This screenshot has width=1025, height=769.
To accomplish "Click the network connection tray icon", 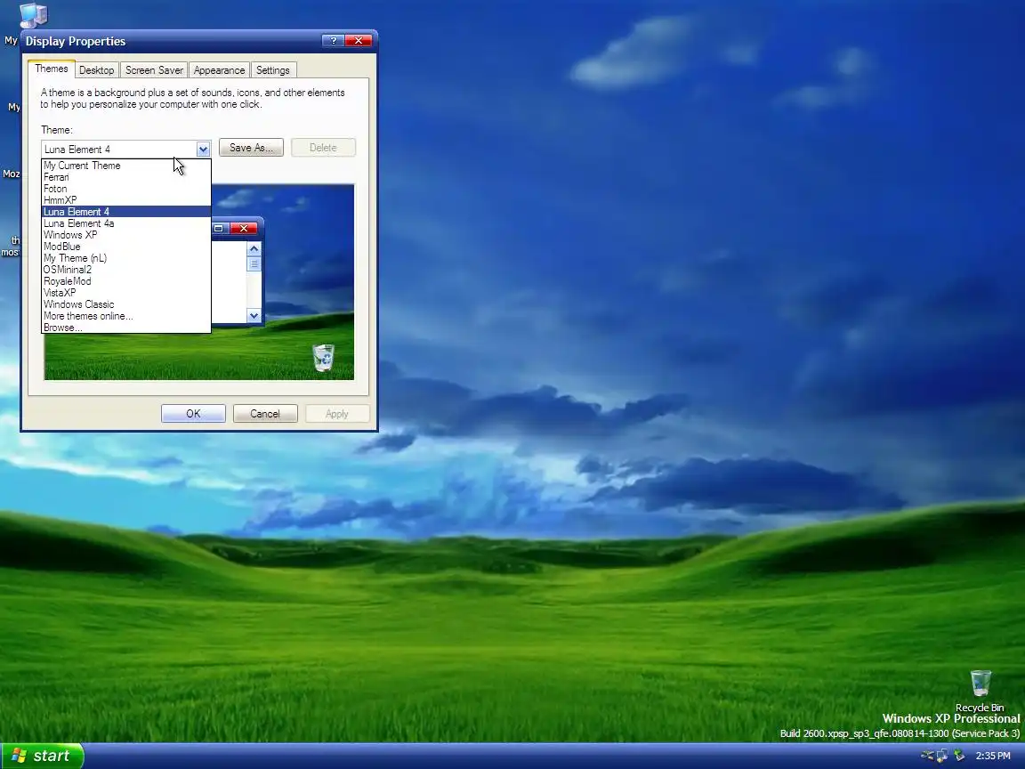I will coord(927,756).
